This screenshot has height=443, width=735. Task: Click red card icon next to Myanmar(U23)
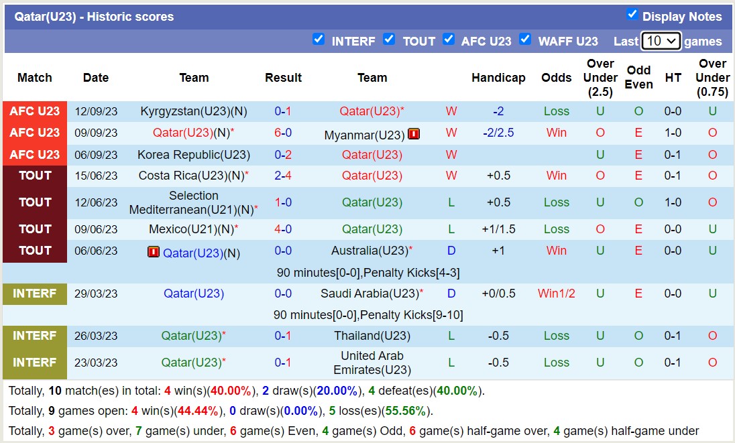414,134
